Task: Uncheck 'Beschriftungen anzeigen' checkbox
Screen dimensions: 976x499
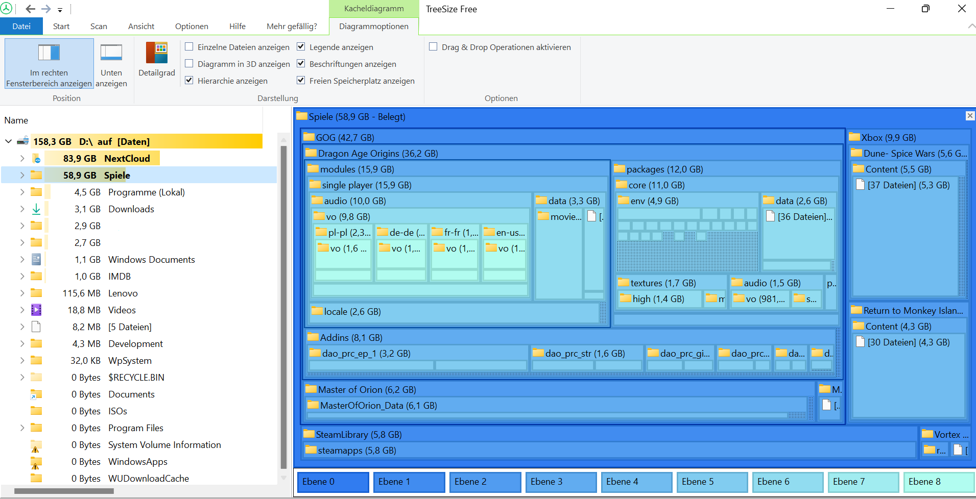Action: point(301,64)
